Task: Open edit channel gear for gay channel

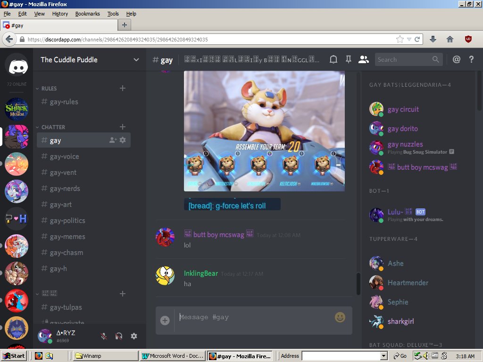Action: (x=123, y=140)
